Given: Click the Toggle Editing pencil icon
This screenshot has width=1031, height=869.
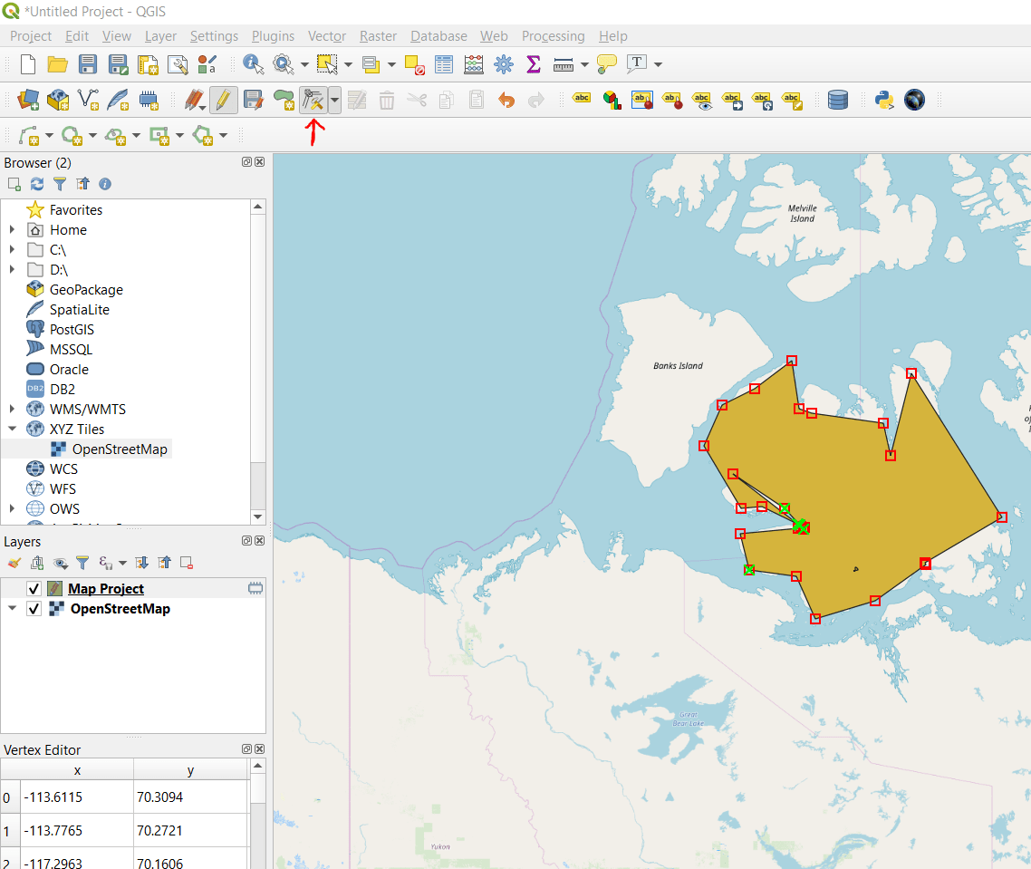Looking at the screenshot, I should tap(223, 100).
